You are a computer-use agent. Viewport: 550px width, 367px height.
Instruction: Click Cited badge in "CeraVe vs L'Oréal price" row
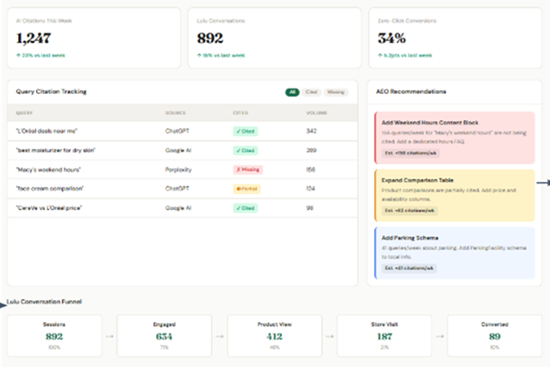pyautogui.click(x=246, y=208)
